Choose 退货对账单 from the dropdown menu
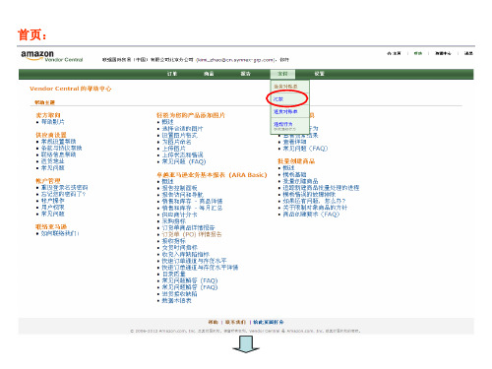492x369 pixels. 285,112
